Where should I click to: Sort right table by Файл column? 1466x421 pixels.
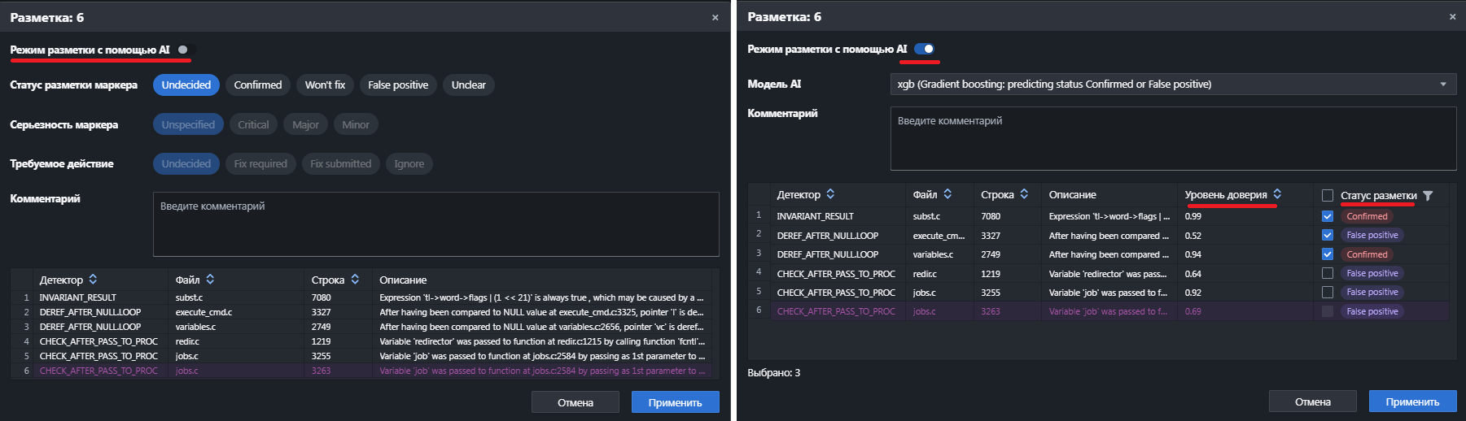(947, 194)
